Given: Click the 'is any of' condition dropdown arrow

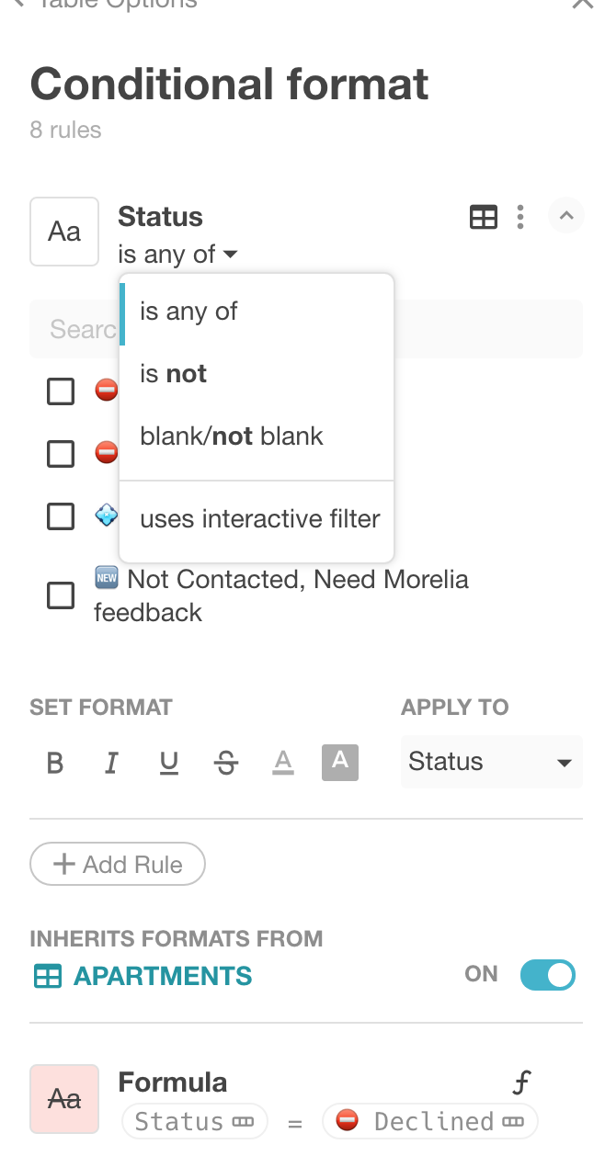Looking at the screenshot, I should [x=230, y=255].
